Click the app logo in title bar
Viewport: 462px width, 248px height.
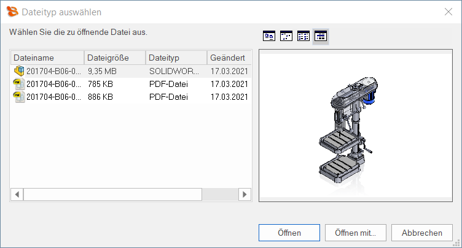pyautogui.click(x=12, y=12)
